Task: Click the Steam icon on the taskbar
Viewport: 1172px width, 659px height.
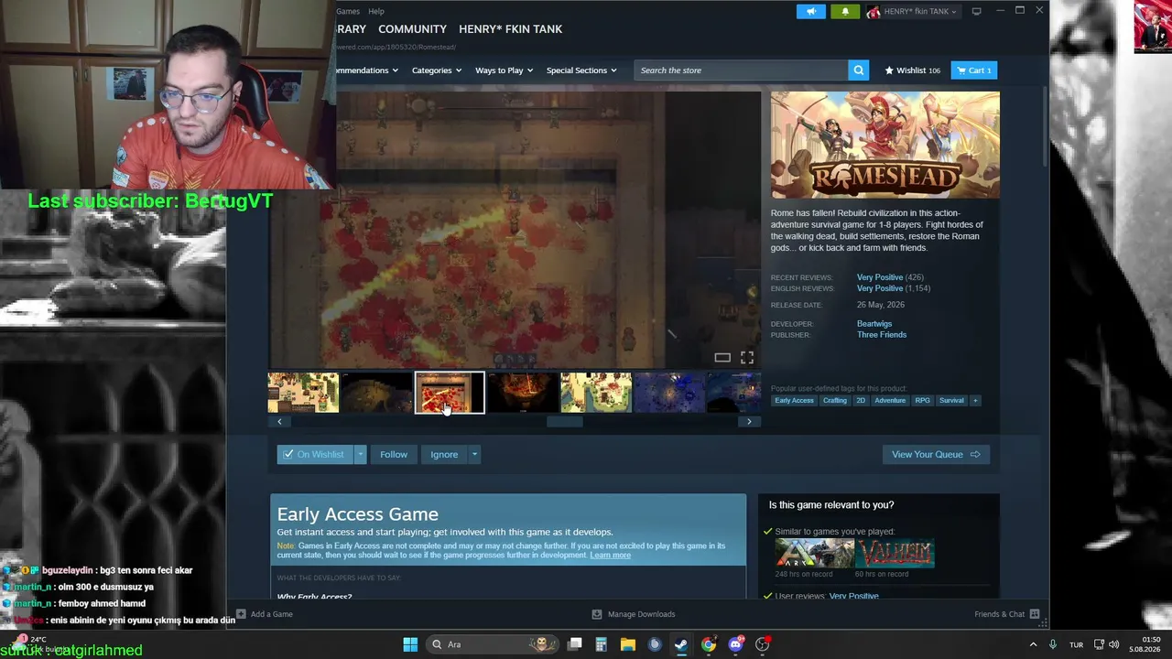Action: coord(681,644)
